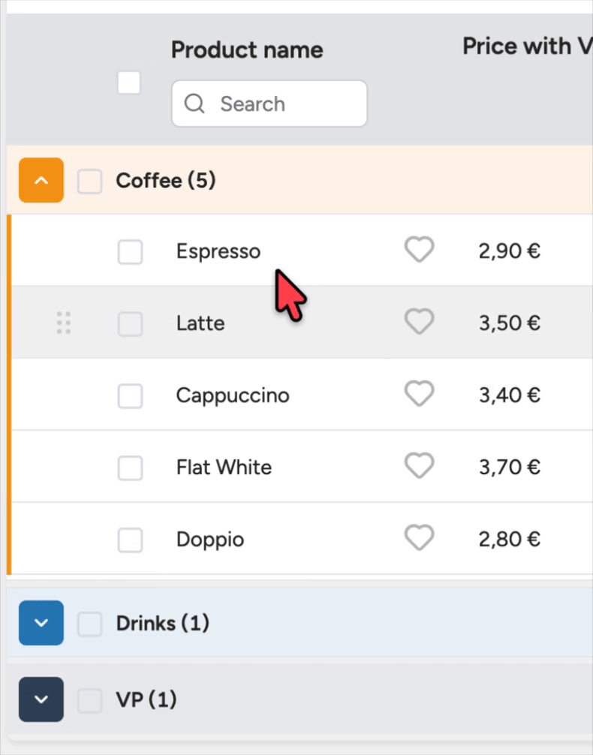Click the magnifier icon in Search box
The height and width of the screenshot is (755, 593).
coord(194,104)
